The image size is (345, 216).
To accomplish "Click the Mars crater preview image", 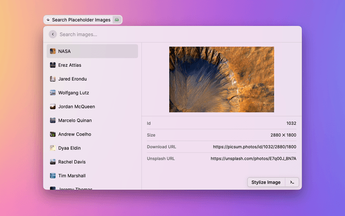I will tap(222, 79).
